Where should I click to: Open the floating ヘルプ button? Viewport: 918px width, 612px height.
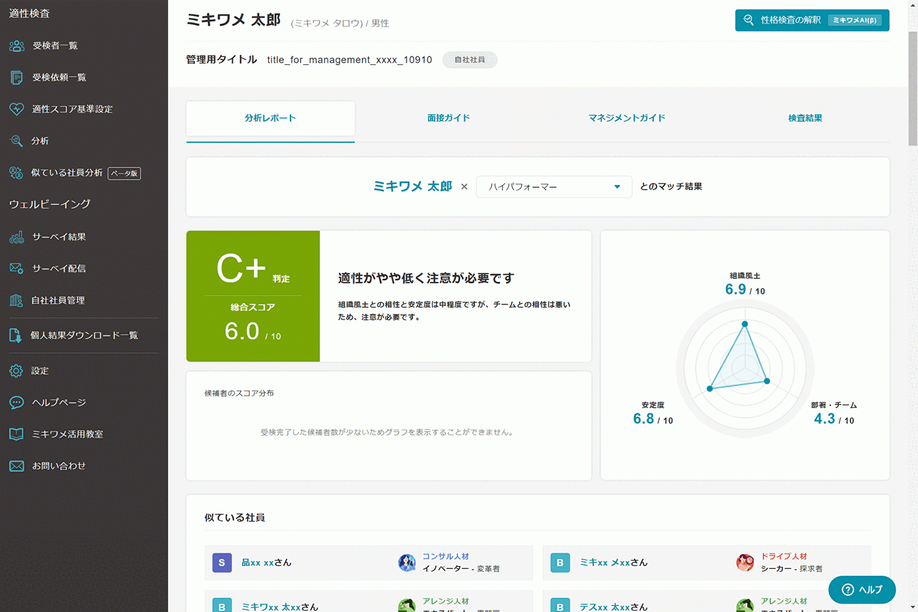click(x=862, y=590)
